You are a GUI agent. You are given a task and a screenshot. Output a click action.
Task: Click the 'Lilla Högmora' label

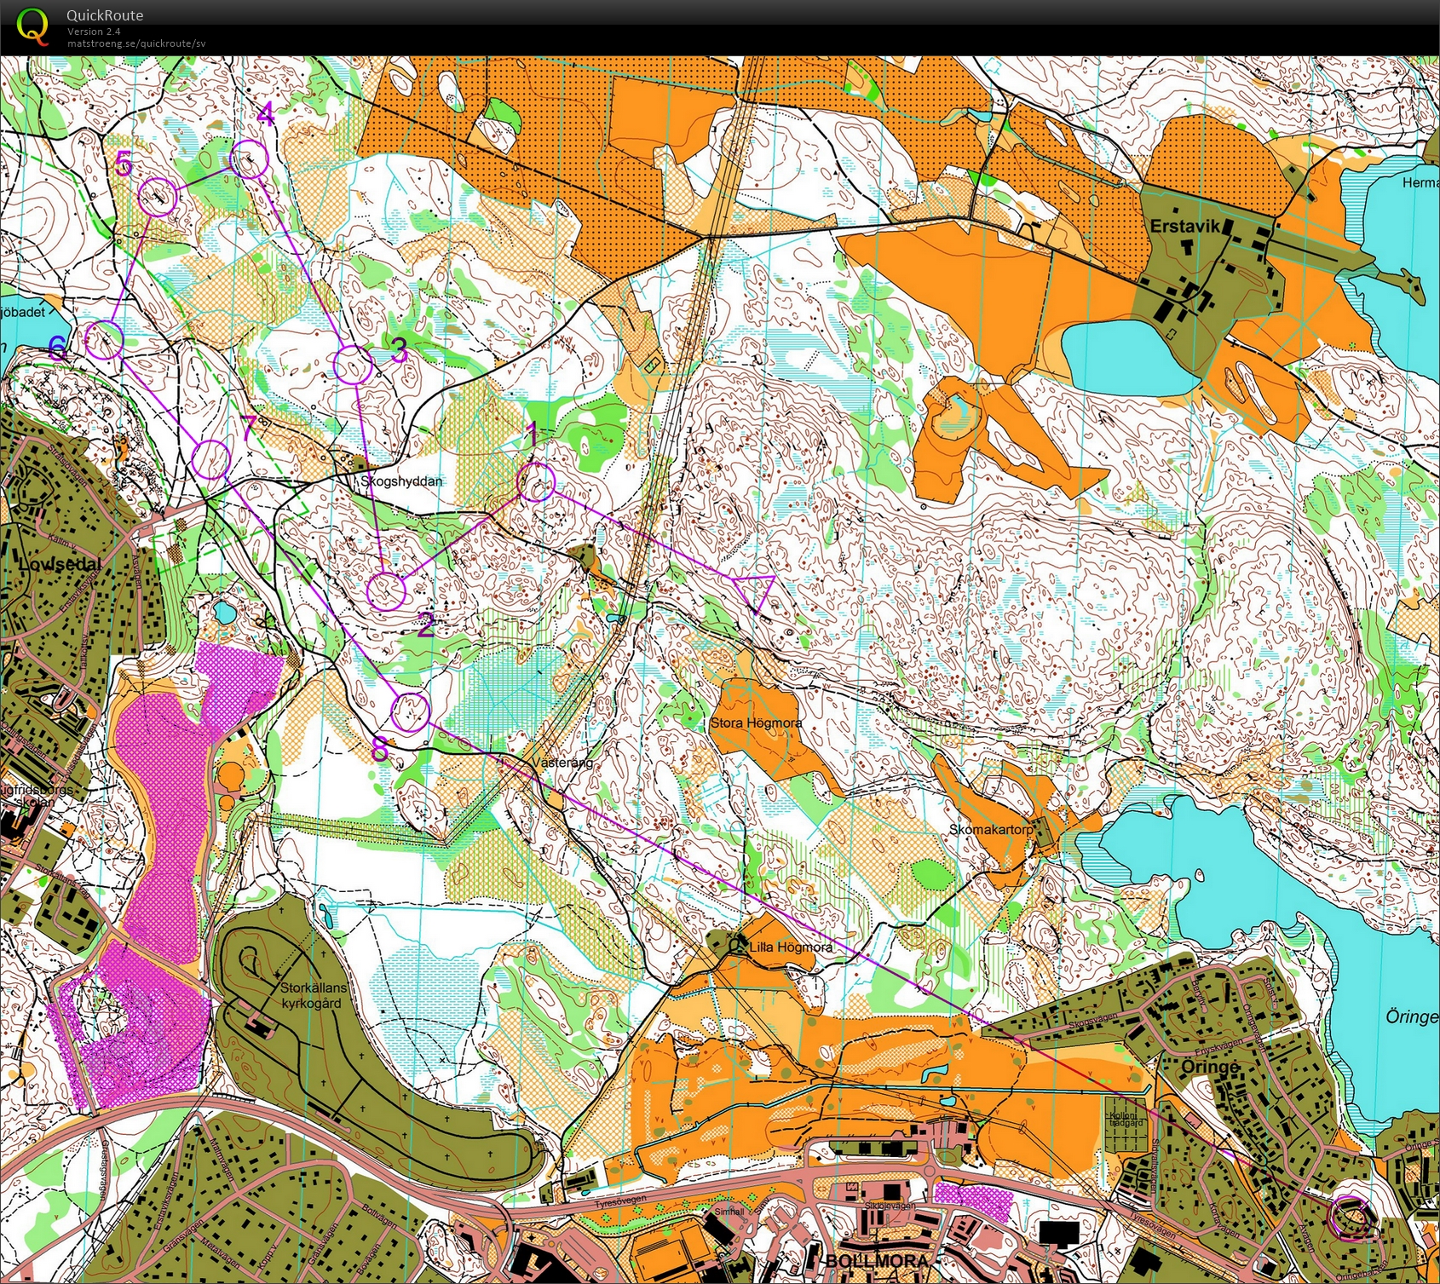[792, 947]
